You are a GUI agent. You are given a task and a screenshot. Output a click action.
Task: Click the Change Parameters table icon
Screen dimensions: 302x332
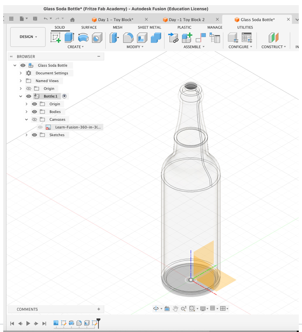coord(247,38)
